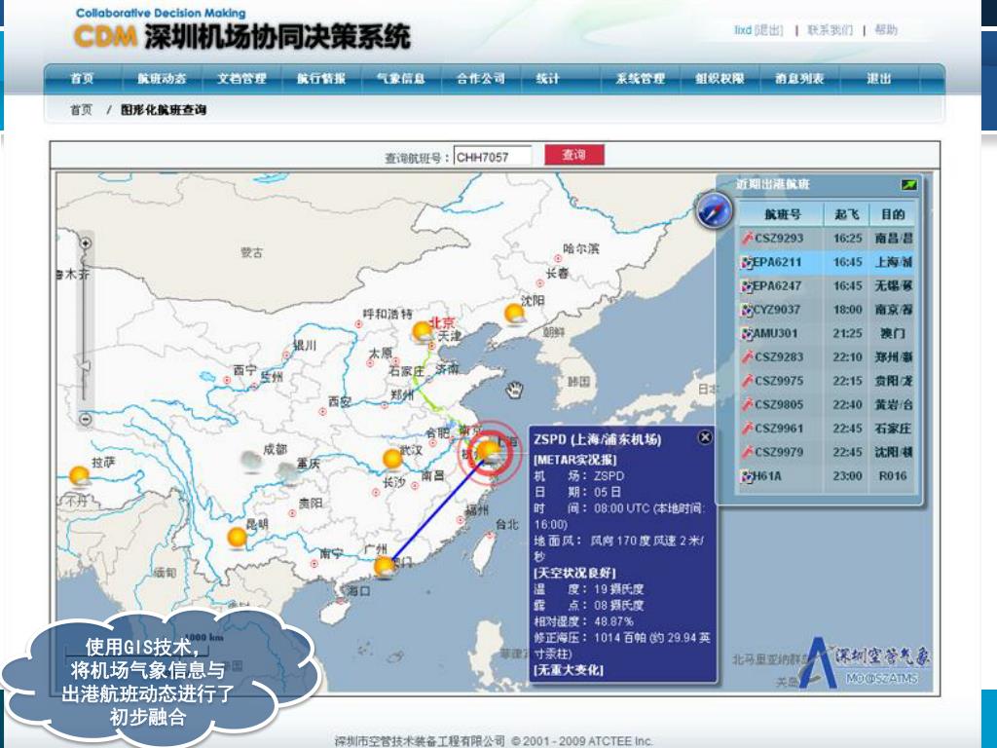Click the red airline icon beside CSZ9961
The width and height of the screenshot is (997, 748).
click(x=747, y=429)
